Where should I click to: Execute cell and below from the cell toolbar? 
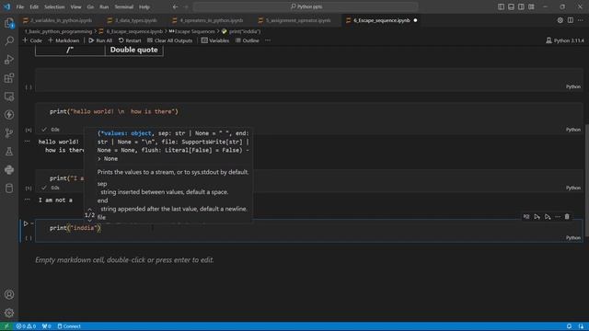548,217
